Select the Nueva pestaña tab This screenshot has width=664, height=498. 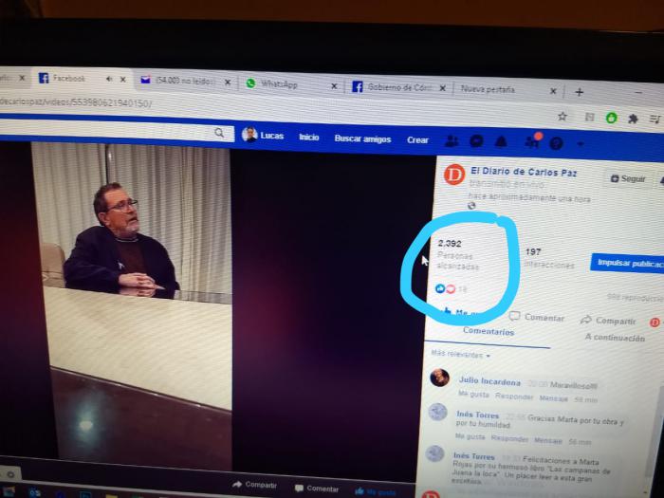pos(488,89)
